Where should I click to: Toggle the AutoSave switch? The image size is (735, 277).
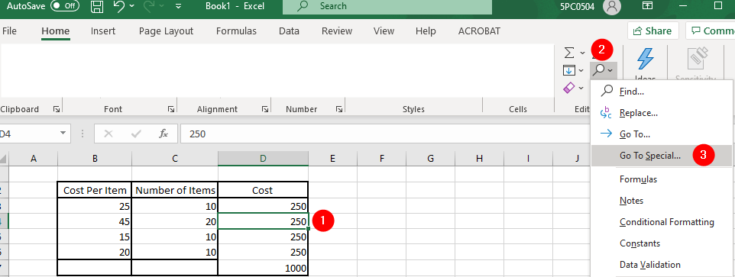(65, 6)
